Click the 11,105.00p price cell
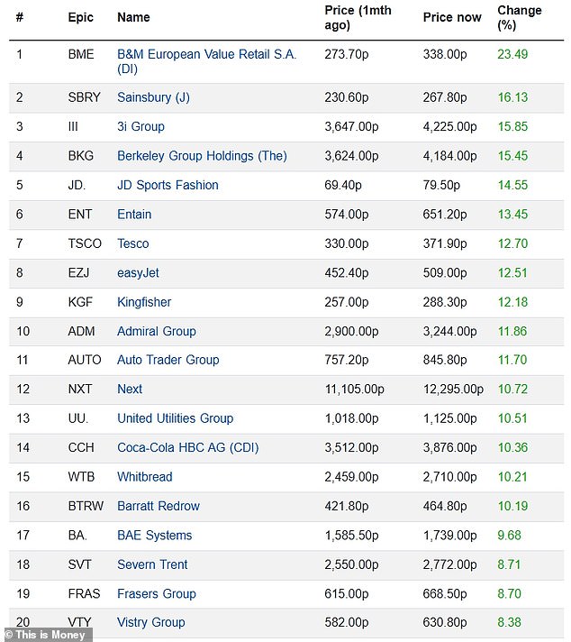 point(354,389)
